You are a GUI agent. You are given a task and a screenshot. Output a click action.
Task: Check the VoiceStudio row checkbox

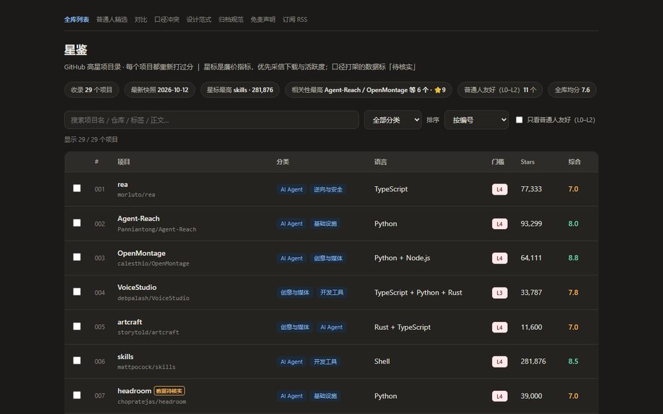coord(76,292)
